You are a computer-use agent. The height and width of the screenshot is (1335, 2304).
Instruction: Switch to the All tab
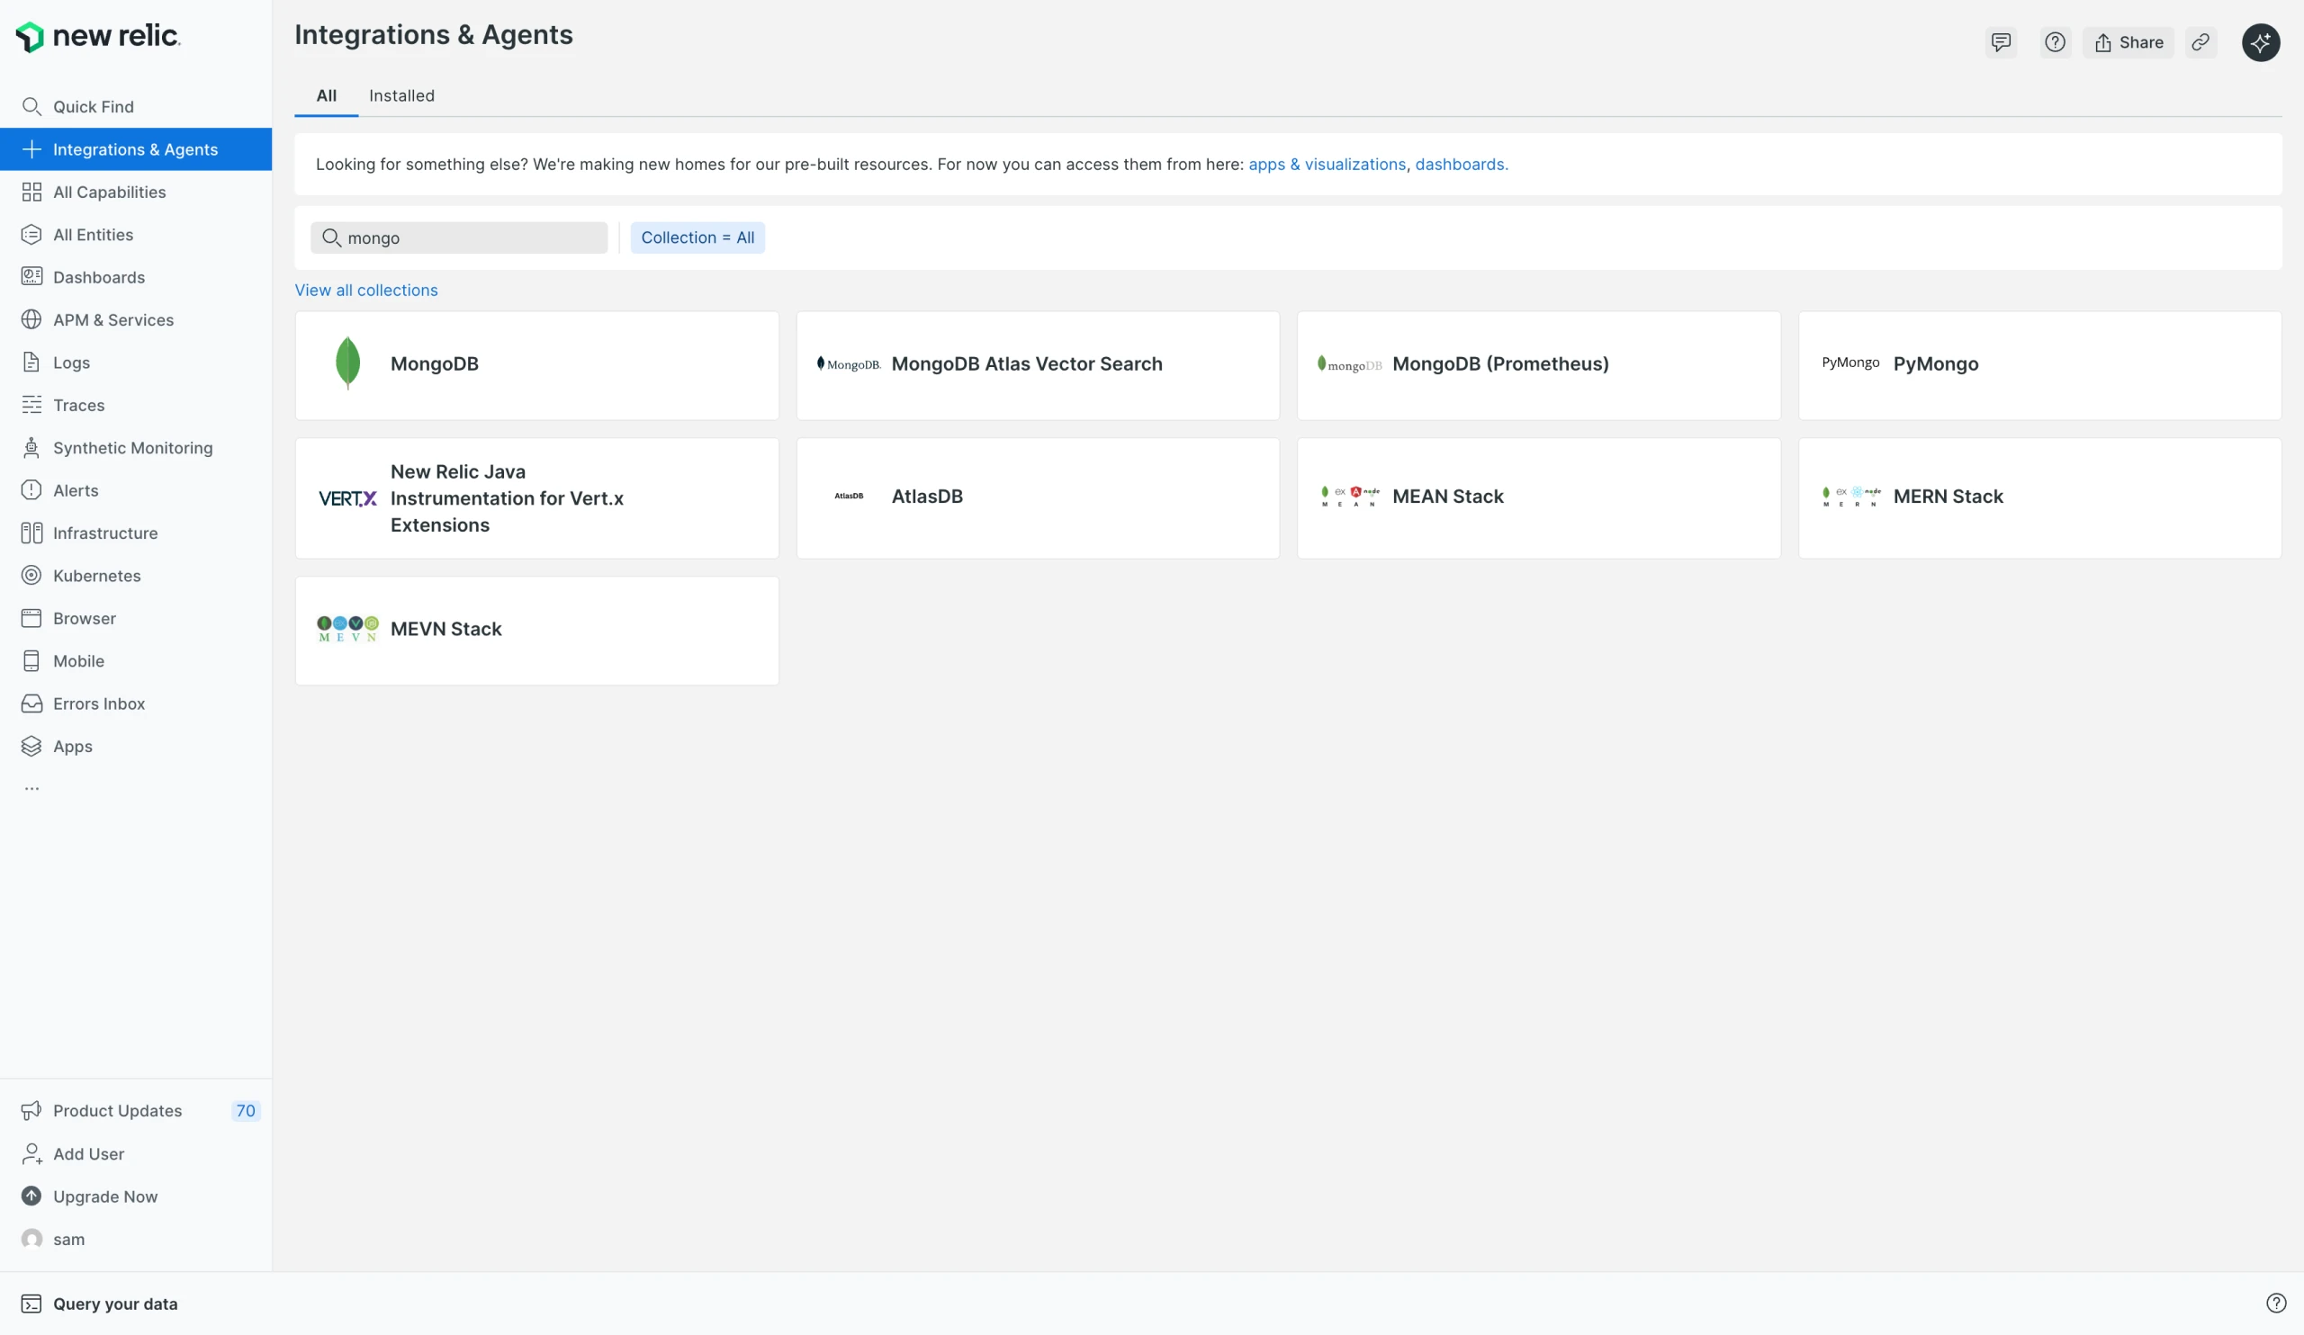tap(327, 96)
